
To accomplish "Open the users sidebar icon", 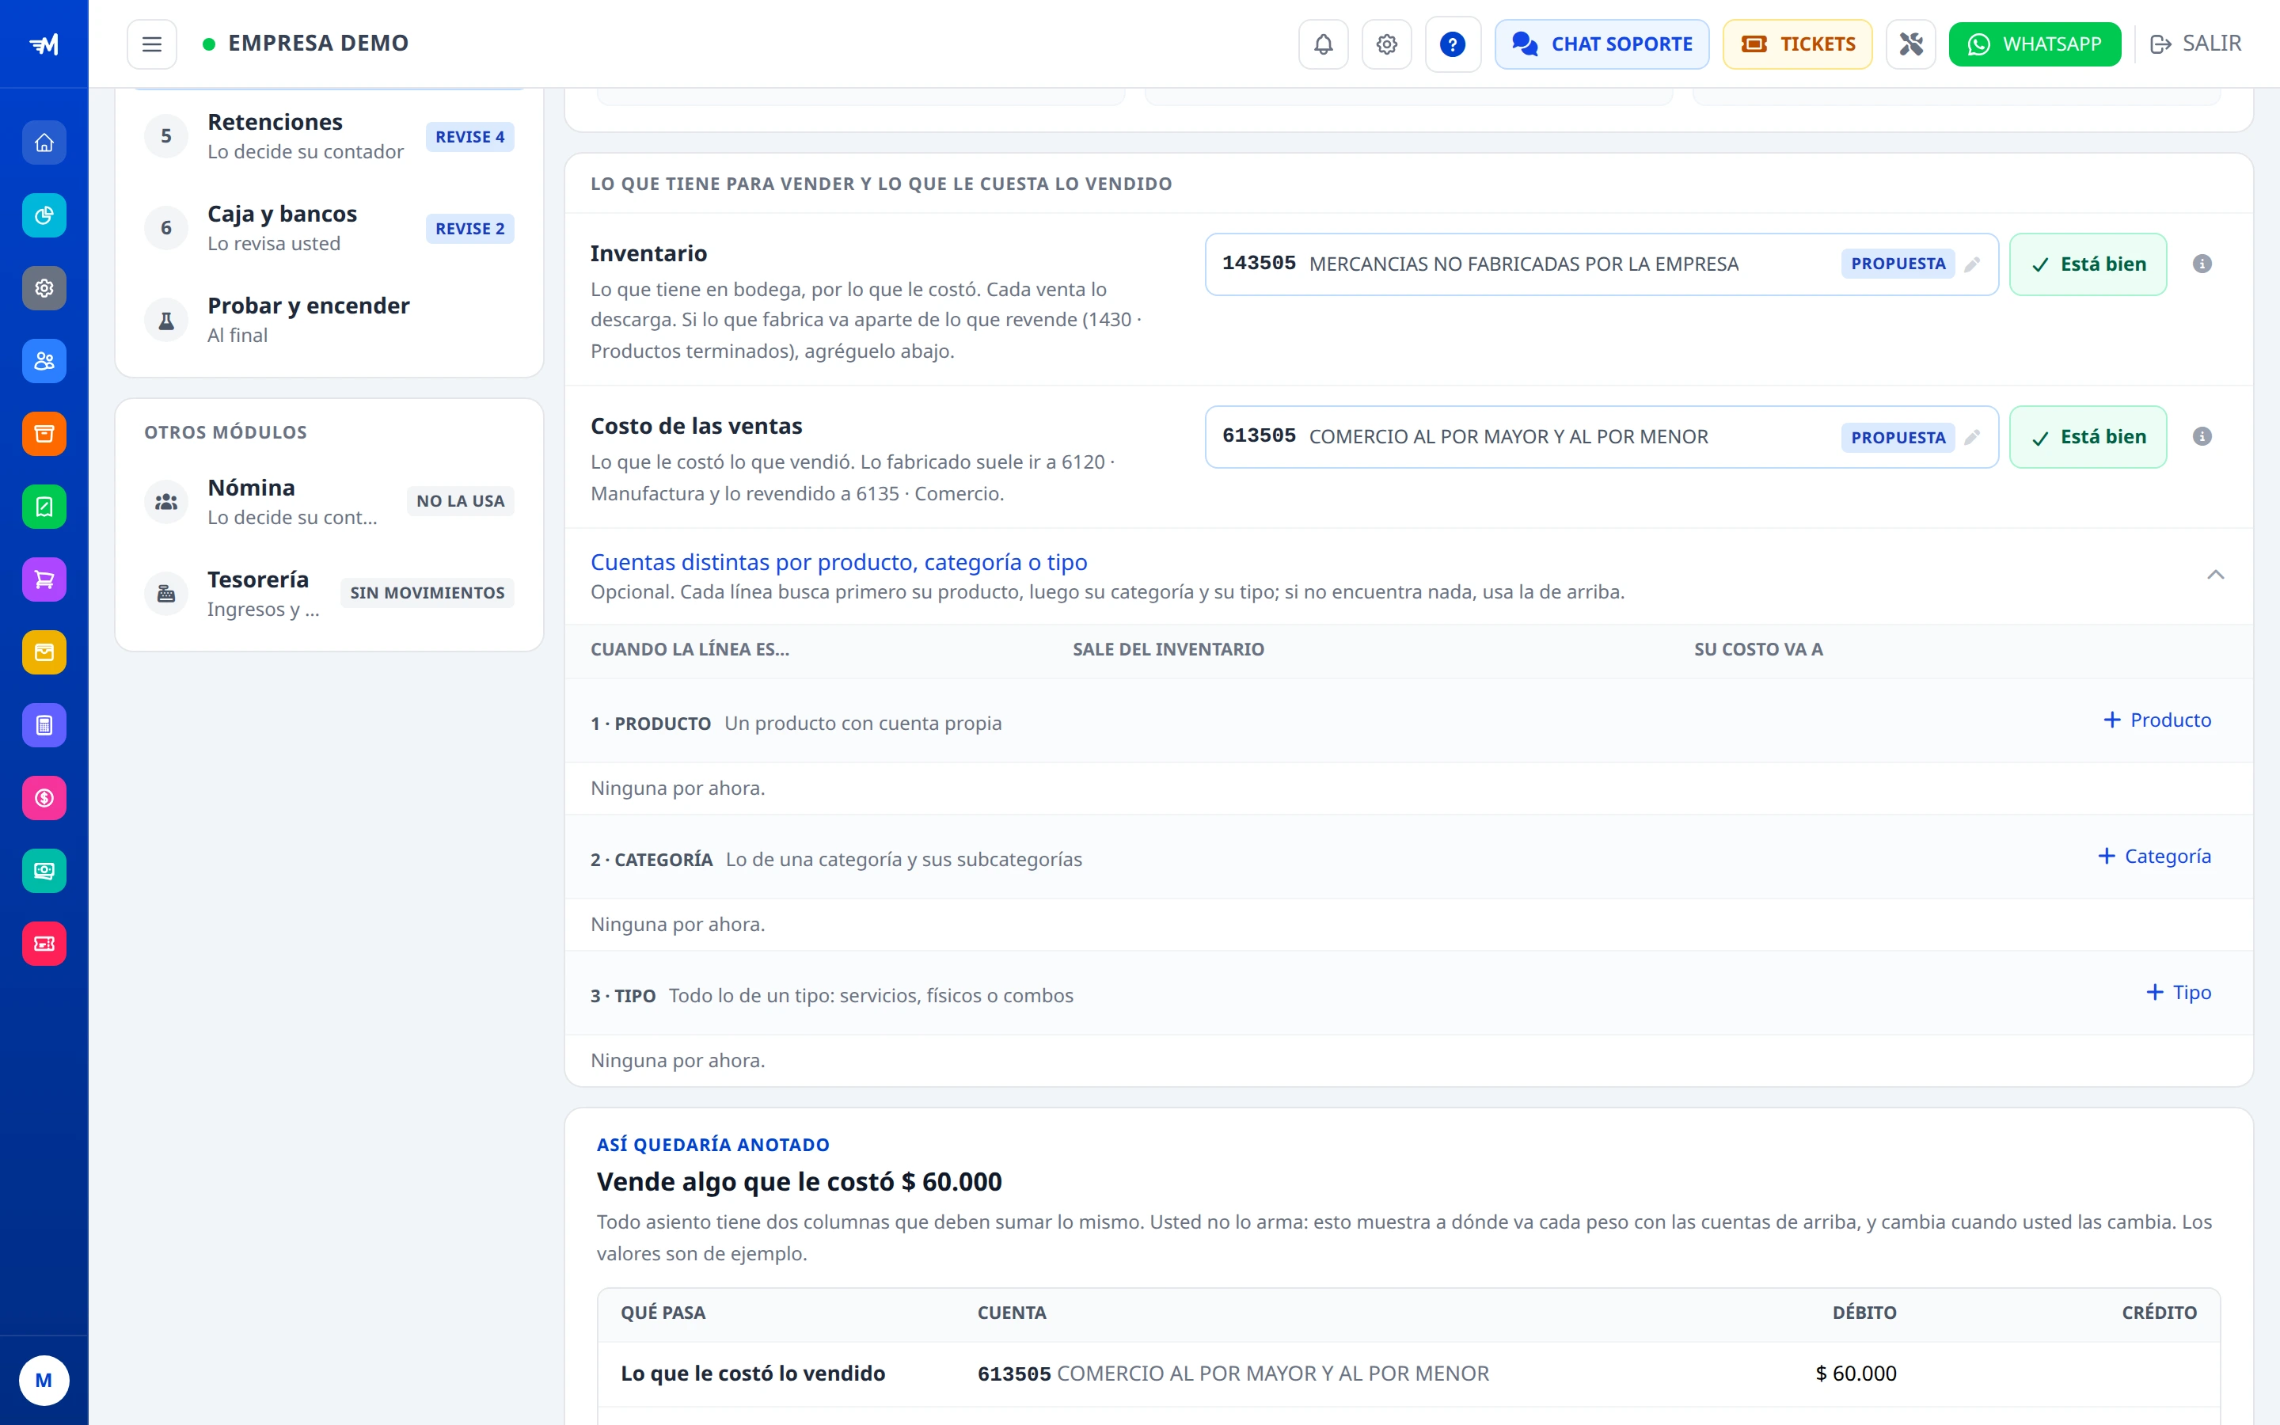I will (44, 361).
